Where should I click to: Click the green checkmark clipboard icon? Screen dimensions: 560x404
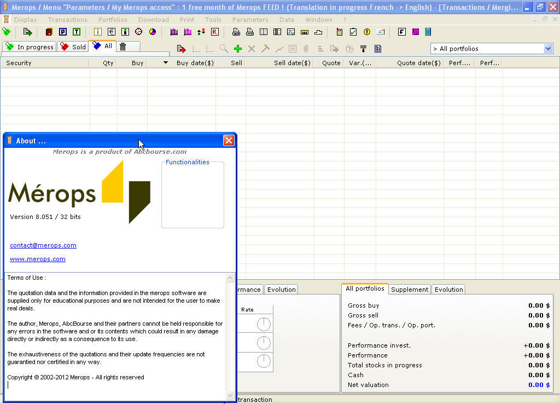pyautogui.click(x=353, y=32)
